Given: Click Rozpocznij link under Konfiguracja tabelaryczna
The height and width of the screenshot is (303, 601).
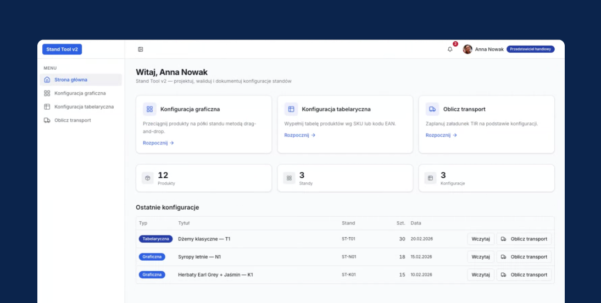Looking at the screenshot, I should pyautogui.click(x=299, y=135).
